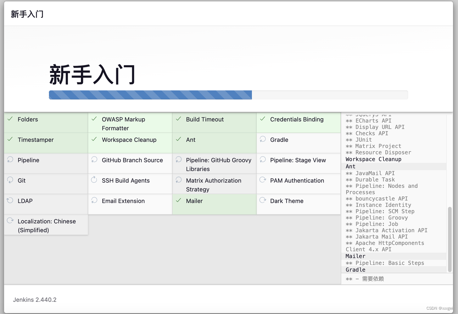
Task: Click ** JavaMail API log line
Action: pyautogui.click(x=370, y=173)
